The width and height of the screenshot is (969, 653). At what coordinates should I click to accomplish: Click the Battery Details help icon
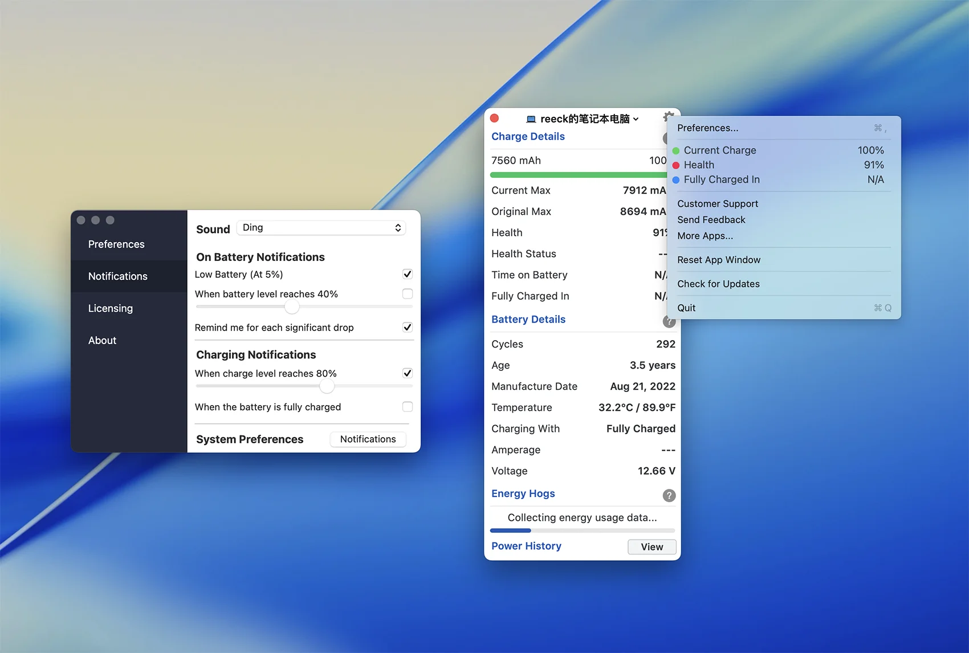(669, 322)
